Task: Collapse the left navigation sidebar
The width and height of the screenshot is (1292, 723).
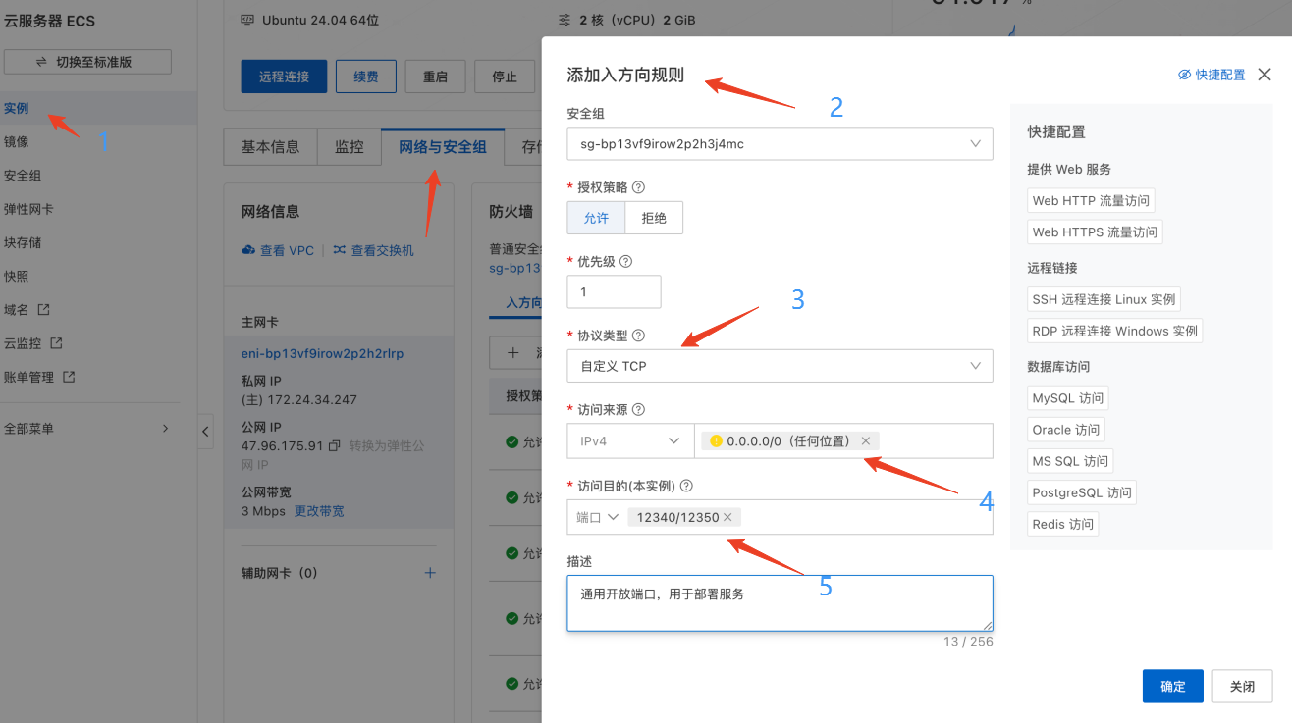Action: (x=205, y=431)
